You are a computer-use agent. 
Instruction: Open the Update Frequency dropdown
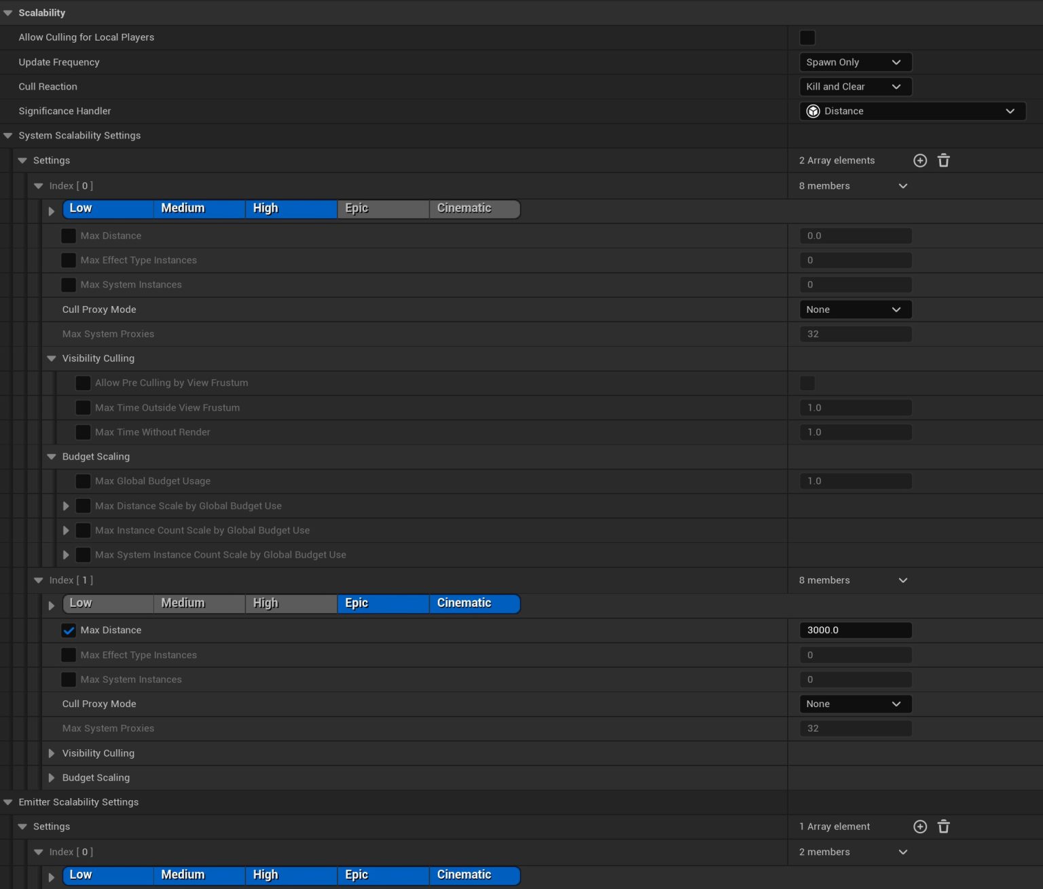pos(855,62)
